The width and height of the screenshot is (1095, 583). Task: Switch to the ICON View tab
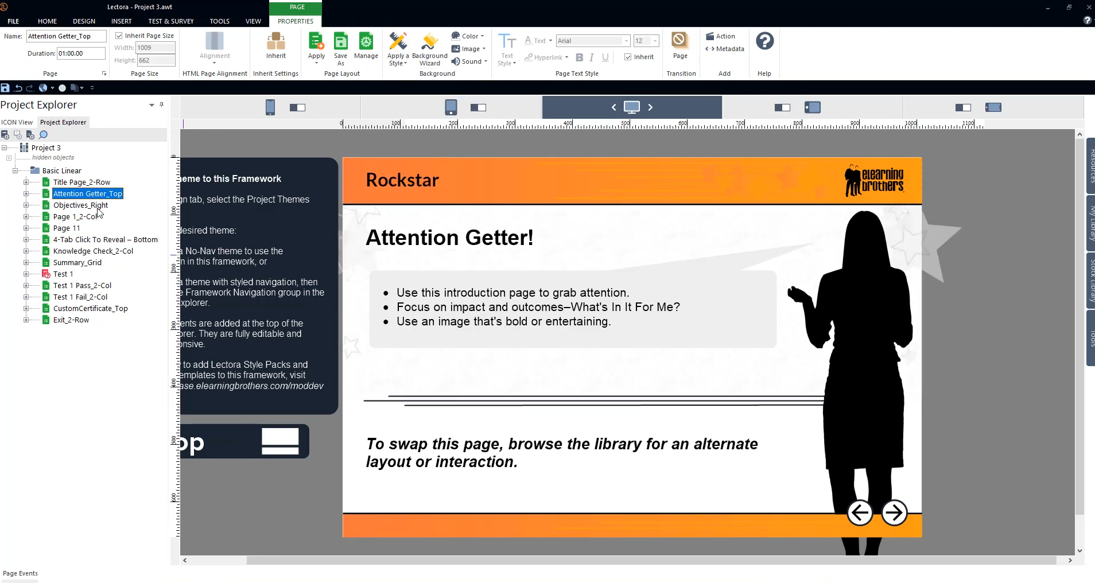17,122
